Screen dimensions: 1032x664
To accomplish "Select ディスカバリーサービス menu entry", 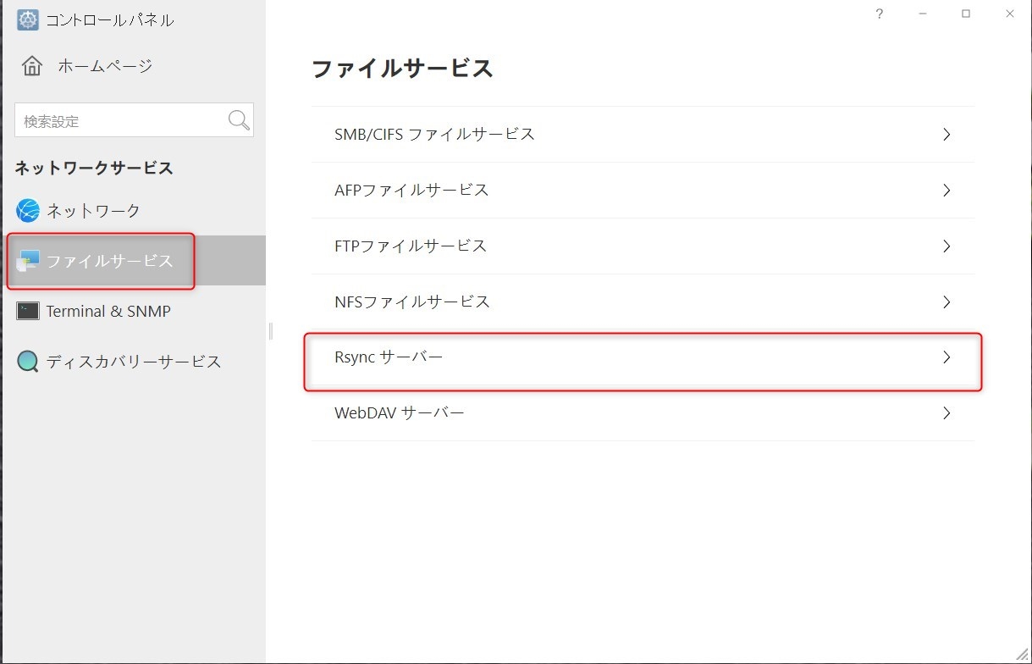I will pyautogui.click(x=134, y=362).
